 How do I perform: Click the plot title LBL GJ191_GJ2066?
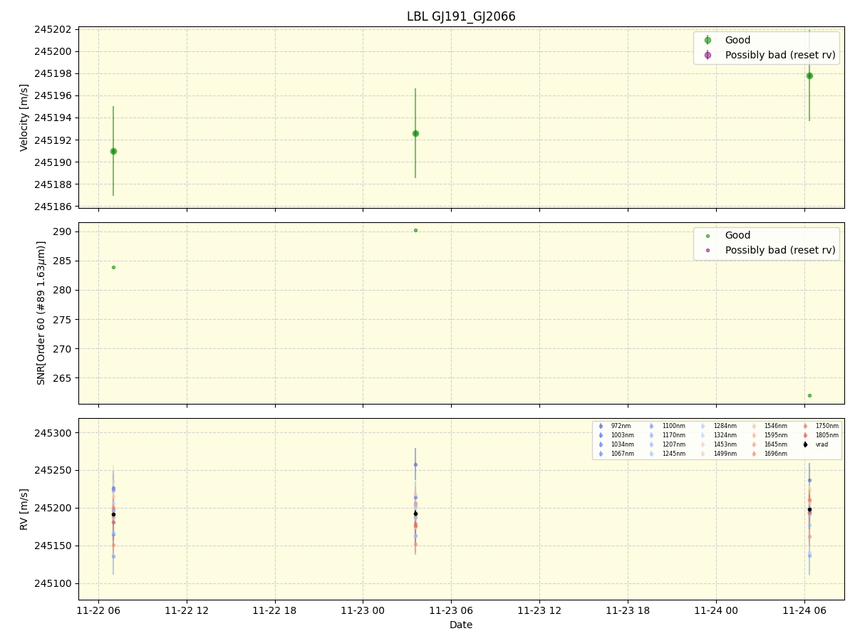point(461,16)
